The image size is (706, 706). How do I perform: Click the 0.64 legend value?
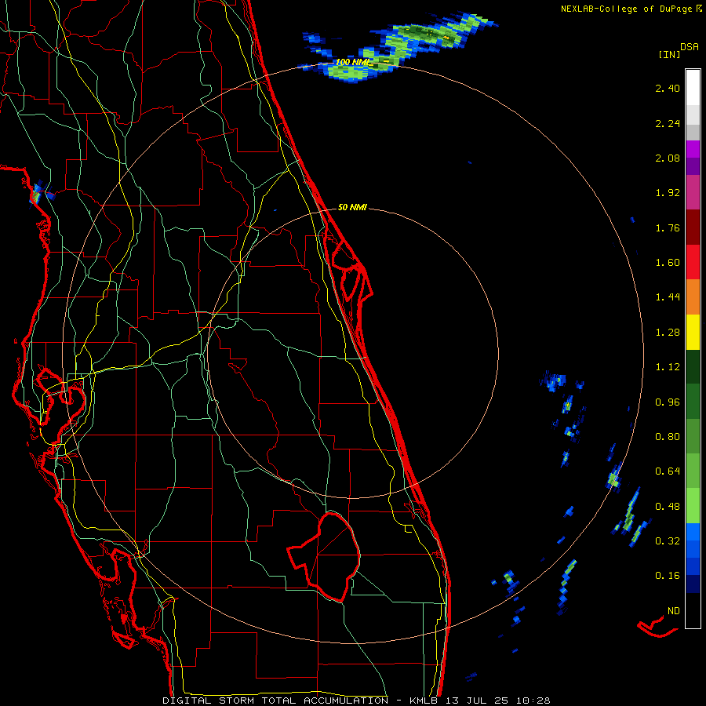pyautogui.click(x=668, y=471)
